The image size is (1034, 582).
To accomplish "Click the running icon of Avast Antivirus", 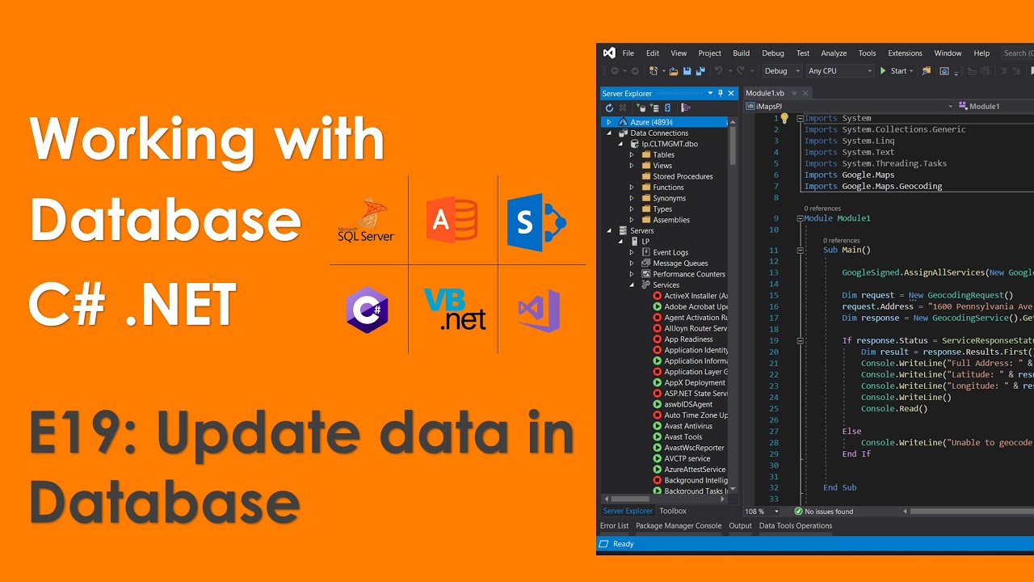I will point(657,426).
